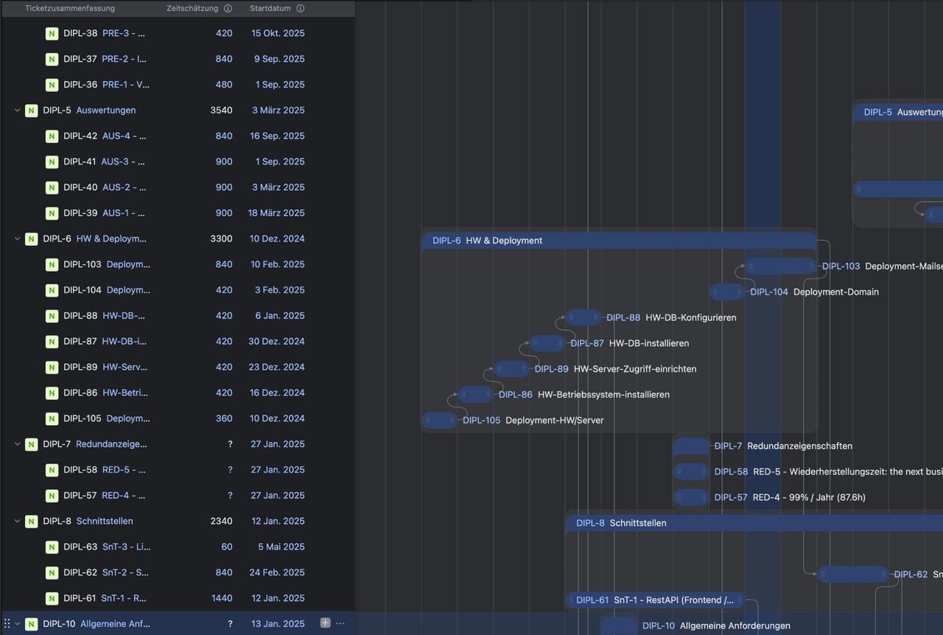This screenshot has width=943, height=635.
Task: Click the plus icon in DIPL-10 row
Action: [x=325, y=623]
